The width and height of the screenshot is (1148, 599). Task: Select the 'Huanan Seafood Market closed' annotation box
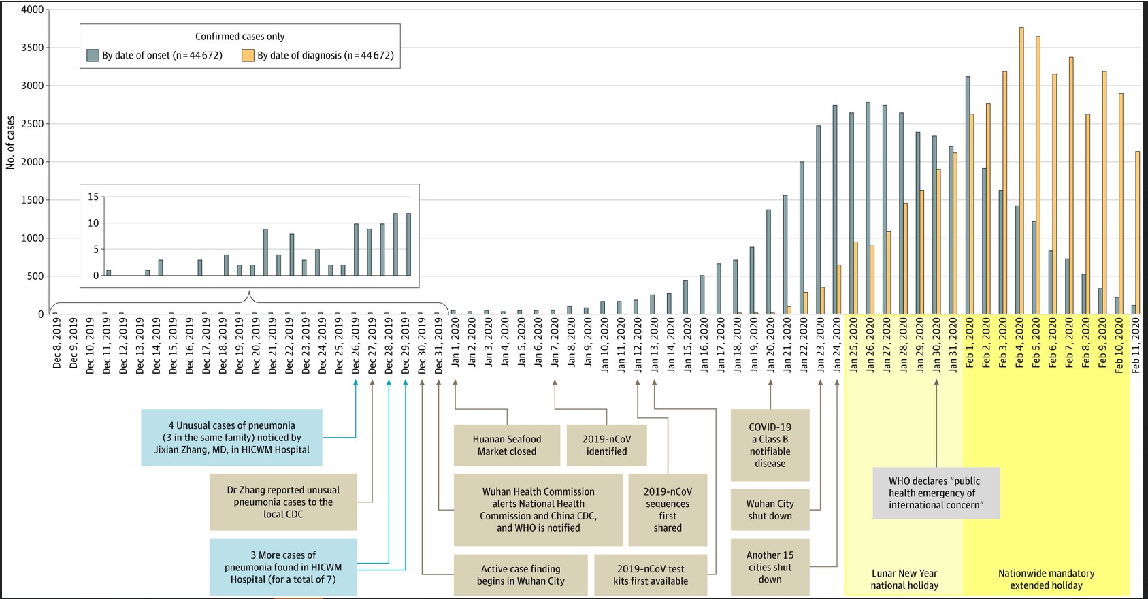507,445
